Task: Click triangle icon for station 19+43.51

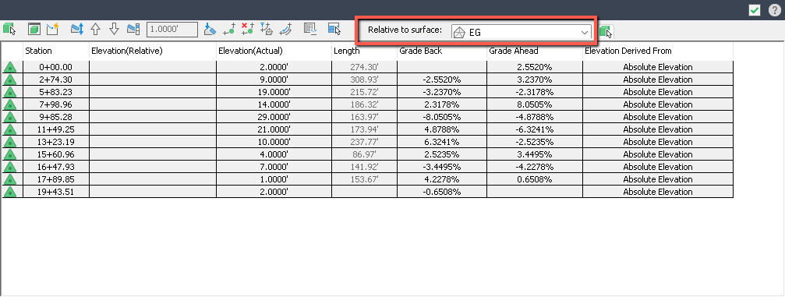Action: point(9,192)
